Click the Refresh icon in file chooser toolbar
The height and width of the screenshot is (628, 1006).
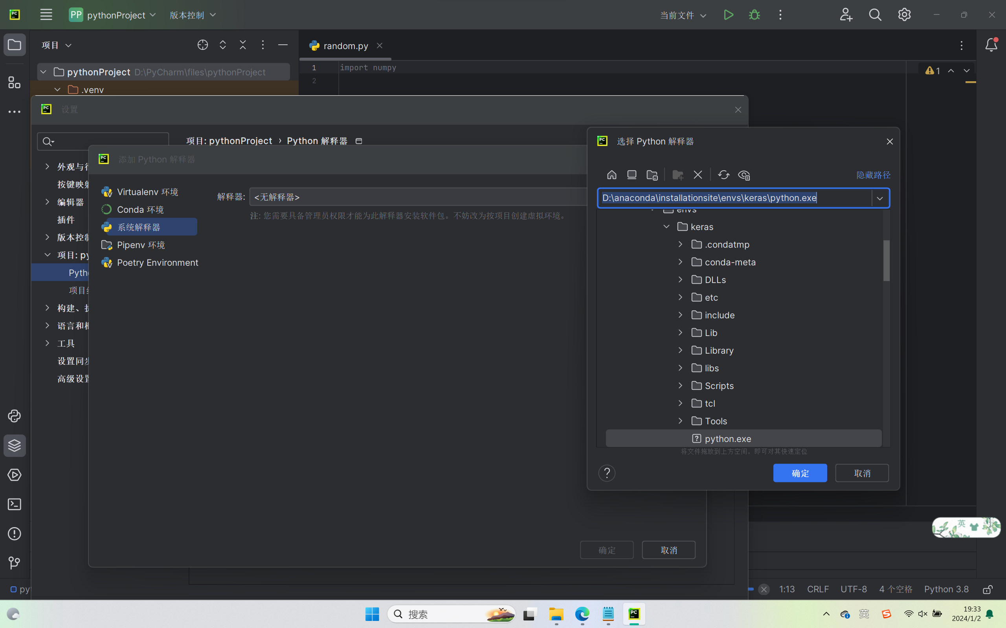pyautogui.click(x=723, y=175)
